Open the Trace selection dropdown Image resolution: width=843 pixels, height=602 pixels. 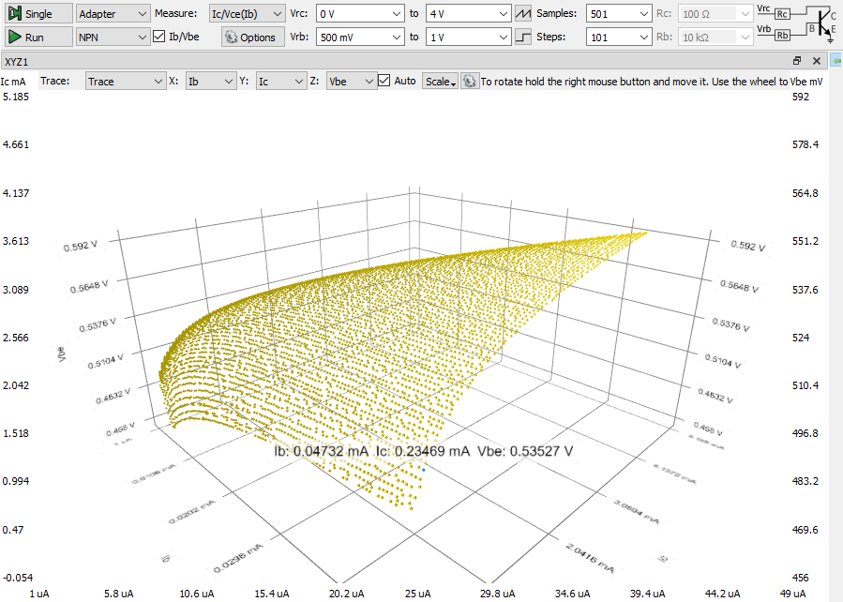(126, 82)
